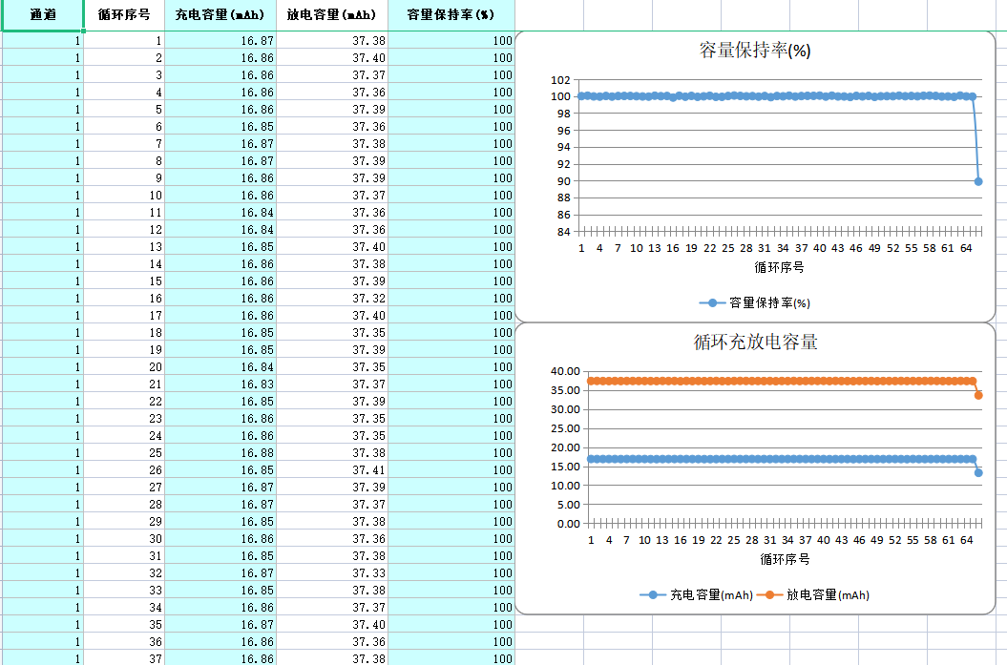The image size is (1007, 665).
Task: Select the 循环序号 axis title in capacity chart
Action: (785, 560)
